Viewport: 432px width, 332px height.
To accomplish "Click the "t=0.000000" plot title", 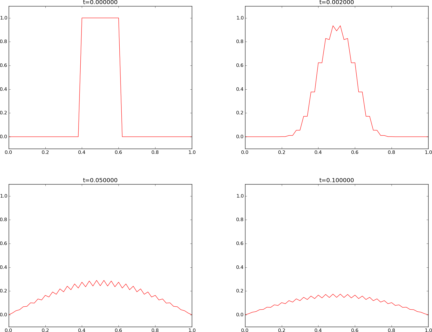I will (x=100, y=3).
